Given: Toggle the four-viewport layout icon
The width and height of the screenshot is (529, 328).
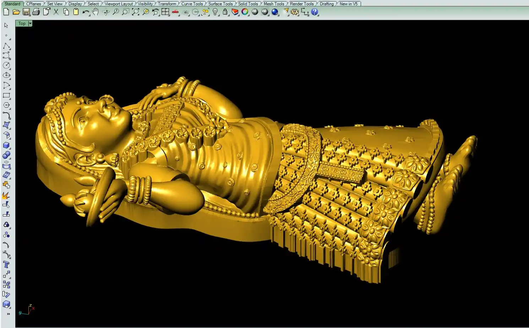Looking at the screenshot, I should coord(165,12).
